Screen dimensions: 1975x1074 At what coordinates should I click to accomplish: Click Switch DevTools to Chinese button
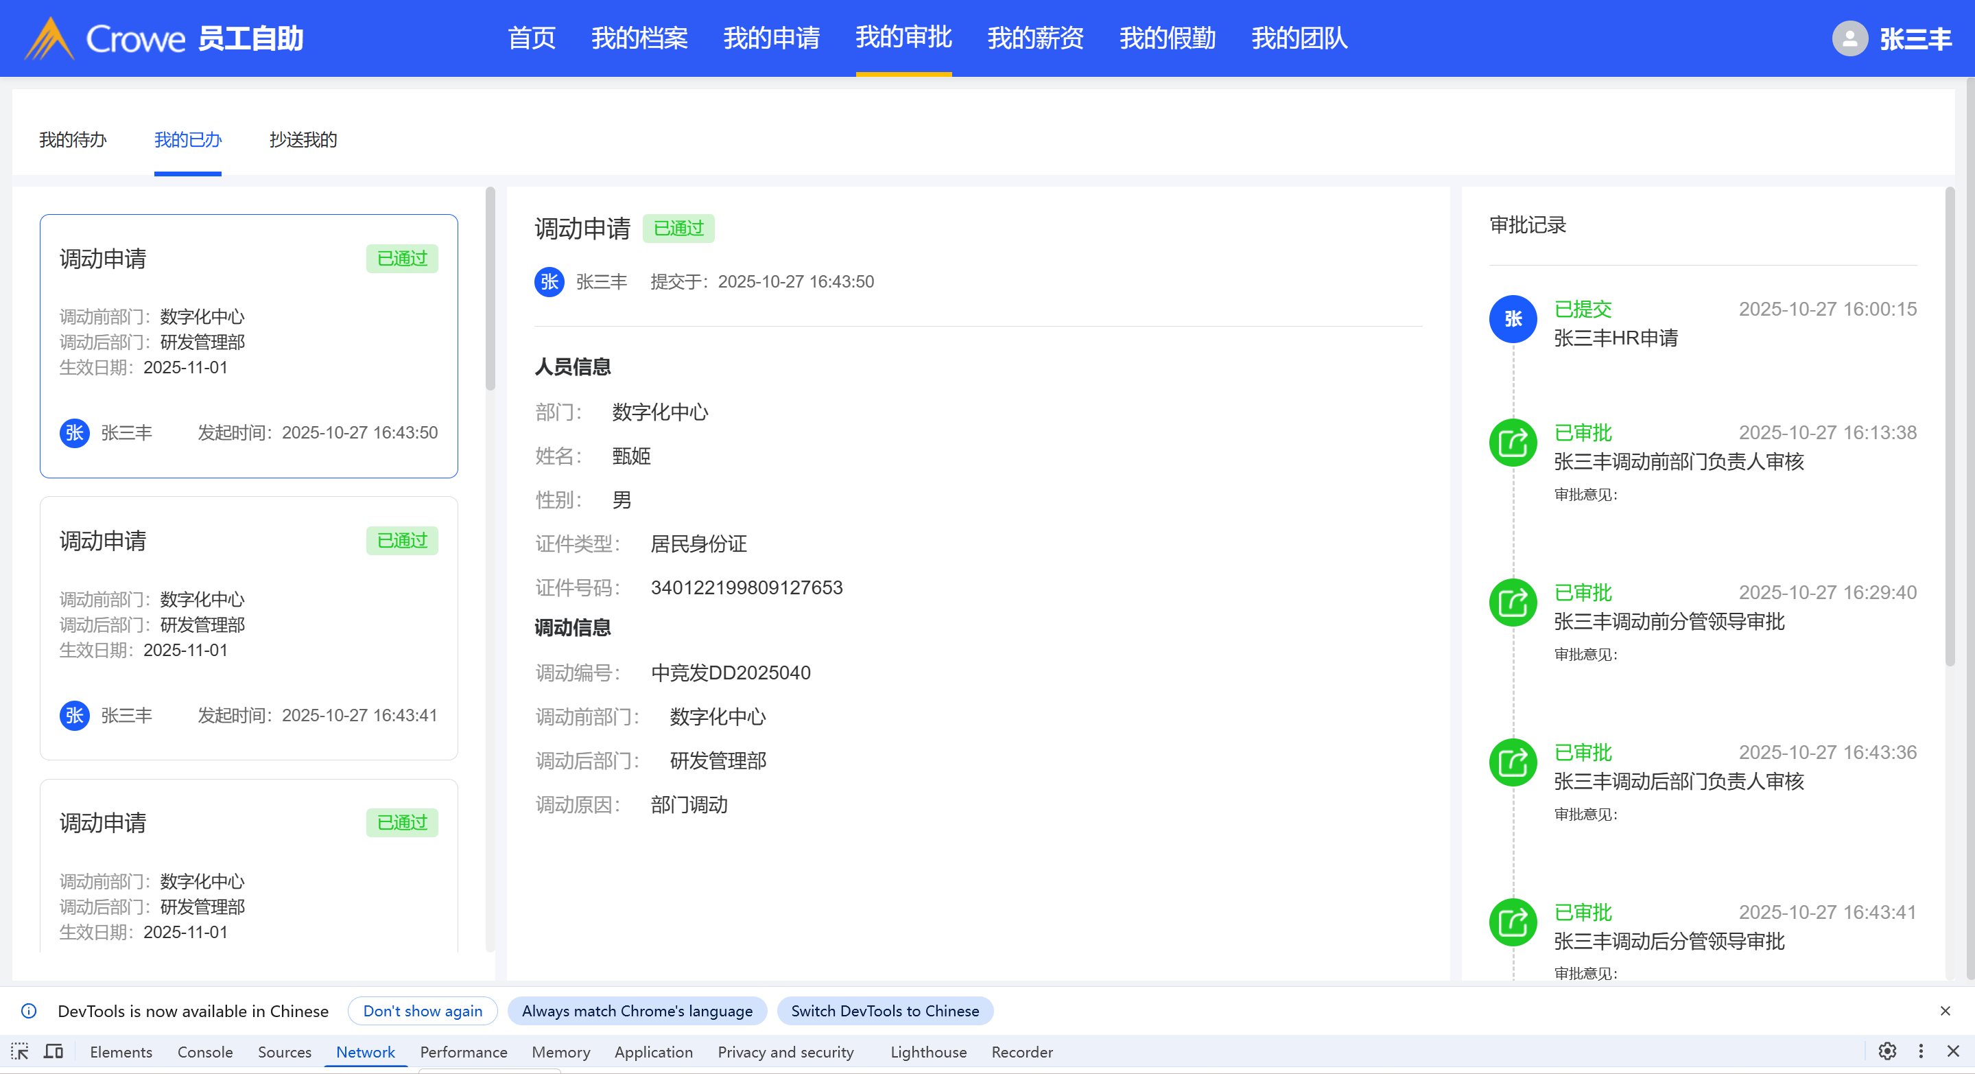885,1011
